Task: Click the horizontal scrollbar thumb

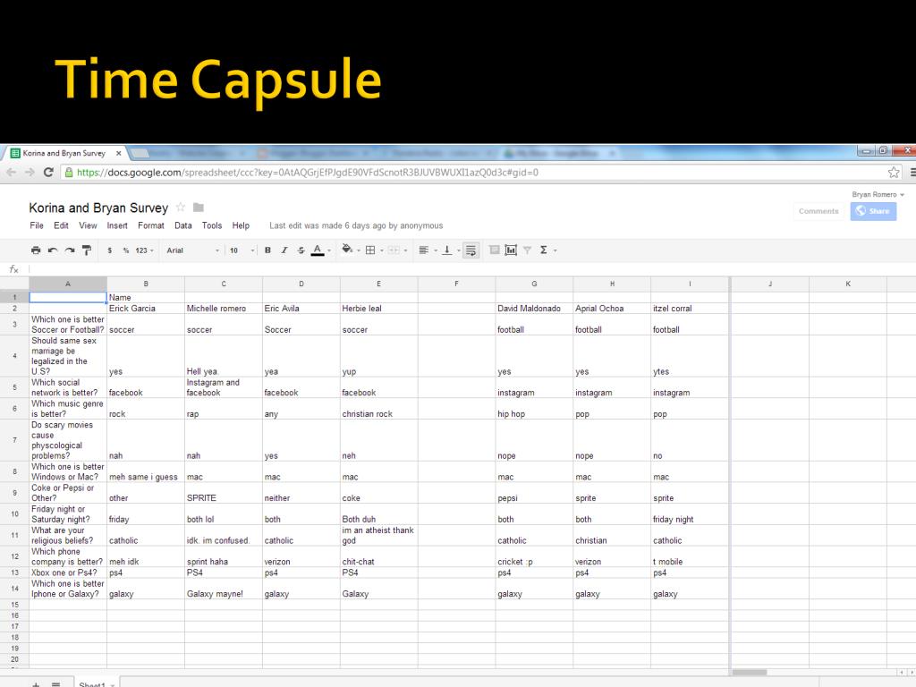Action: (750, 673)
